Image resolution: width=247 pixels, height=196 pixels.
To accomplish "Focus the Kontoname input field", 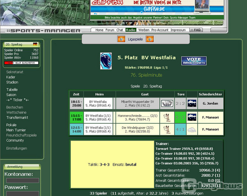I will [x=23, y=180].
